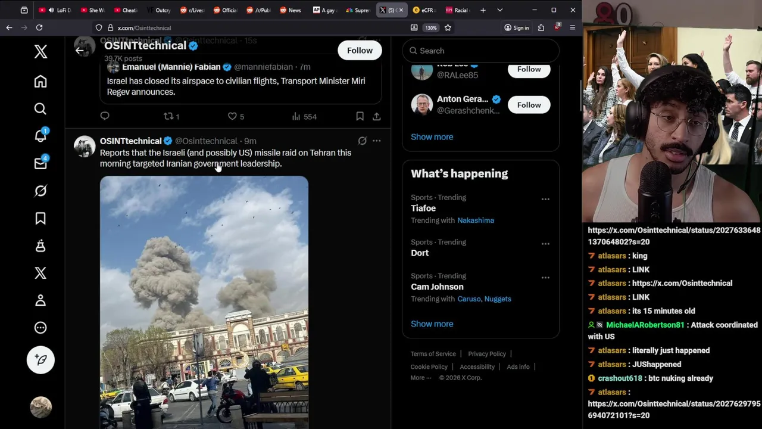Open Explore search icon in sidebar
The height and width of the screenshot is (429, 762).
click(x=40, y=108)
